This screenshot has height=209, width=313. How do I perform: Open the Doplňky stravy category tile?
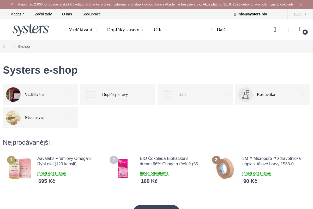(x=118, y=95)
